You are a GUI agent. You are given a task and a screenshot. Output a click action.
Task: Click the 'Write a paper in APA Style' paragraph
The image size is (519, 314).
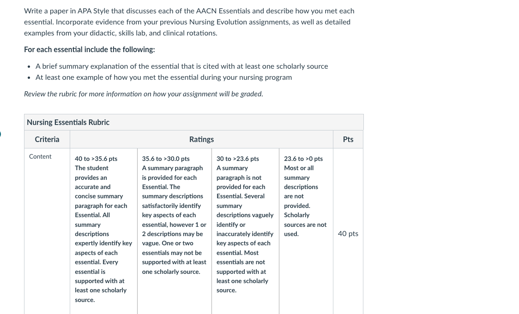189,22
